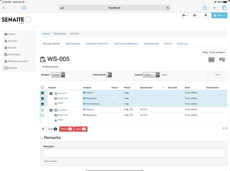Check the position 2 Calcium row checkbox

42,110
